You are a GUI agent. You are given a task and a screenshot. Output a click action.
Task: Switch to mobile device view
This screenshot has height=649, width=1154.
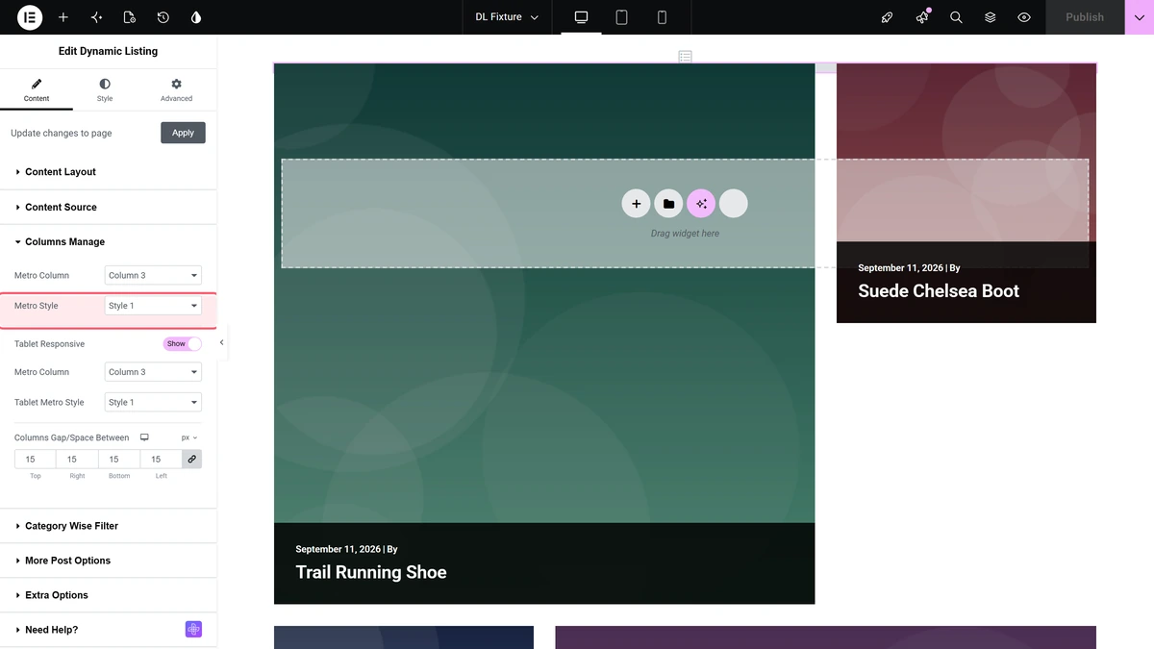[x=662, y=17]
